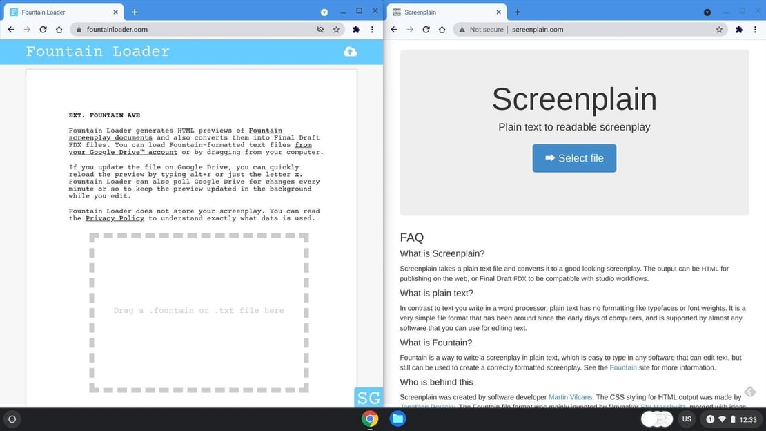Expand tab search dropdown in Fountain Loader window
The width and height of the screenshot is (766, 431).
click(324, 12)
